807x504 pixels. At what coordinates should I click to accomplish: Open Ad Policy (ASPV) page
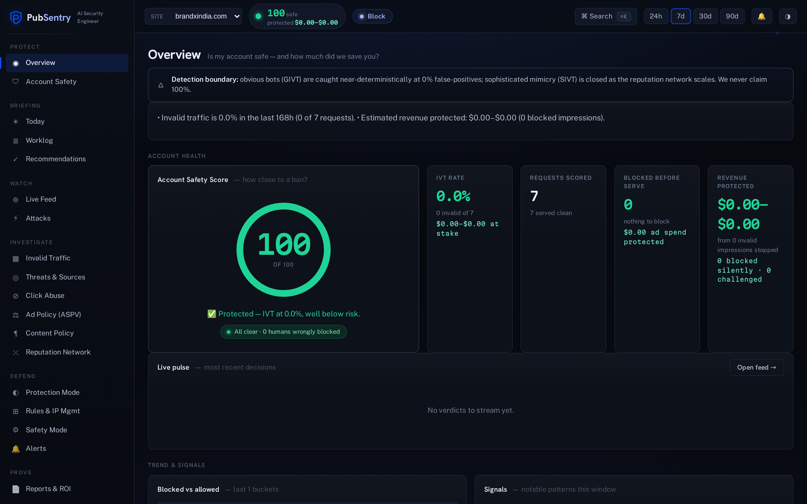pyautogui.click(x=67, y=315)
